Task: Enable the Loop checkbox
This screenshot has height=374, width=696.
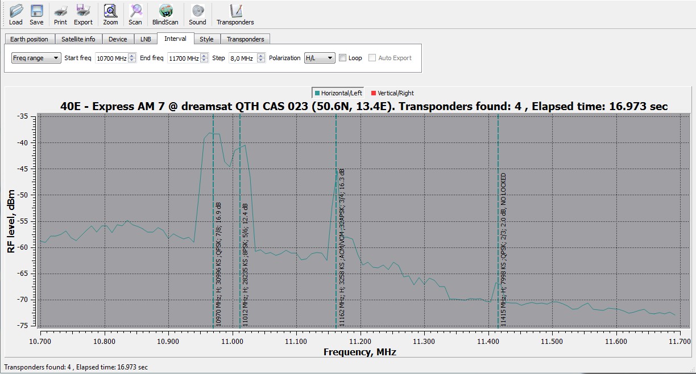Action: coord(343,58)
